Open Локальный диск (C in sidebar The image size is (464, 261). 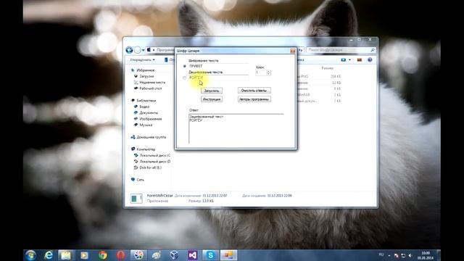coord(154,155)
